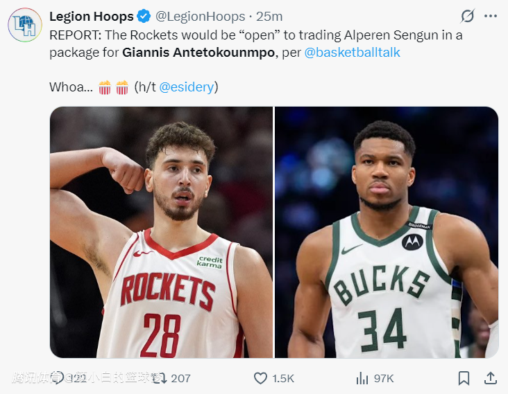Open the Legion Hoops profile avatar
Image resolution: width=508 pixels, height=394 pixels.
(x=25, y=26)
